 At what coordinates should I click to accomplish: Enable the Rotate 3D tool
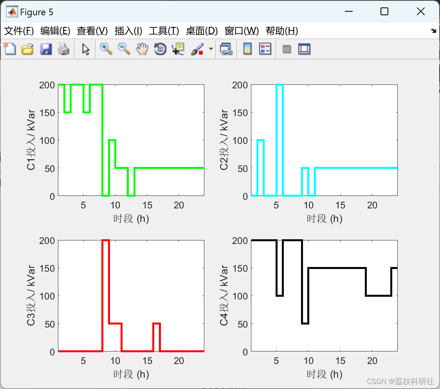(x=160, y=49)
